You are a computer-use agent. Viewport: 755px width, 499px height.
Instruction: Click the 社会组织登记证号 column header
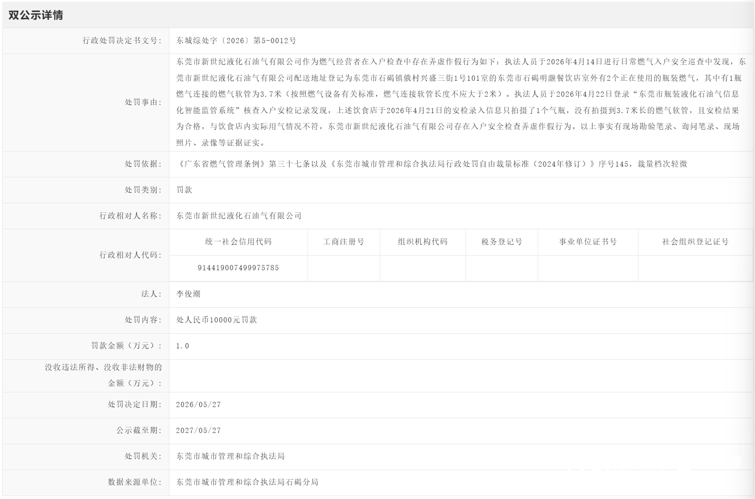coord(696,242)
